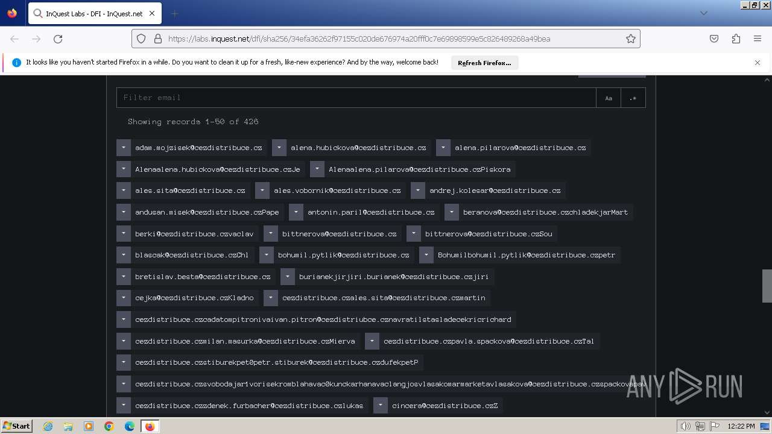Screen dimensions: 772x434
Task: Open Windows Media Player taskbar icon
Action: pos(89,426)
